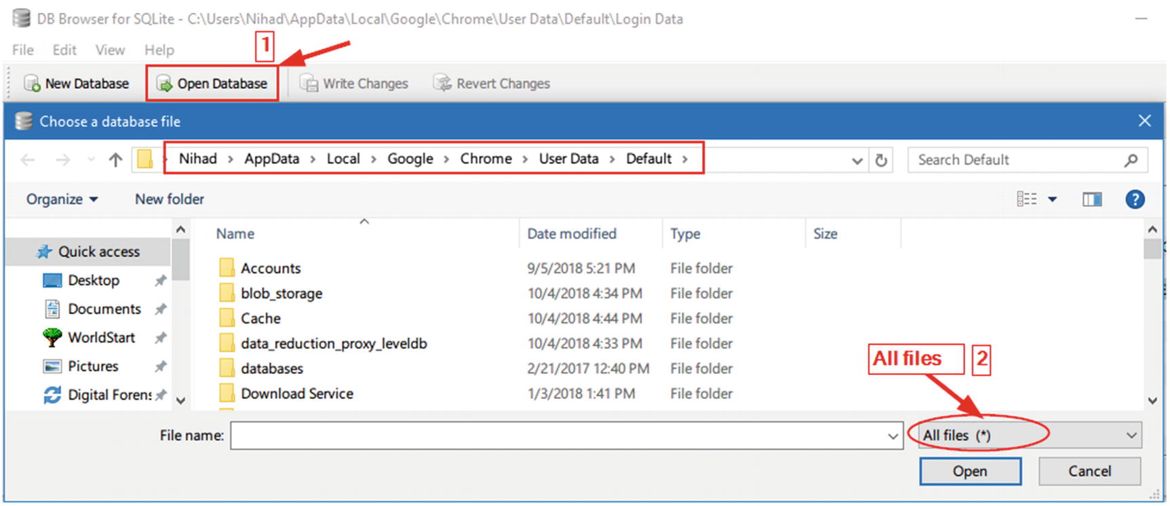Expand the File name history dropdown

(x=893, y=436)
